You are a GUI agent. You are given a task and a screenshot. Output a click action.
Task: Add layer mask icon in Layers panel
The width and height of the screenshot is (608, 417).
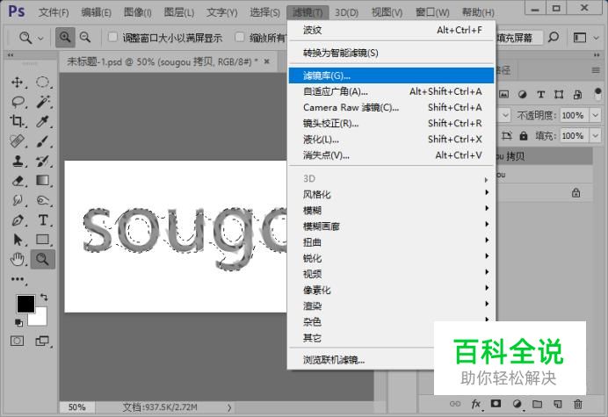[x=496, y=404]
